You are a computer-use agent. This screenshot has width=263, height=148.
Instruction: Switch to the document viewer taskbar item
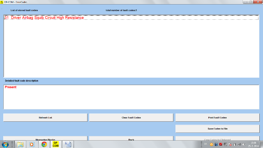pyautogui.click(x=68, y=144)
